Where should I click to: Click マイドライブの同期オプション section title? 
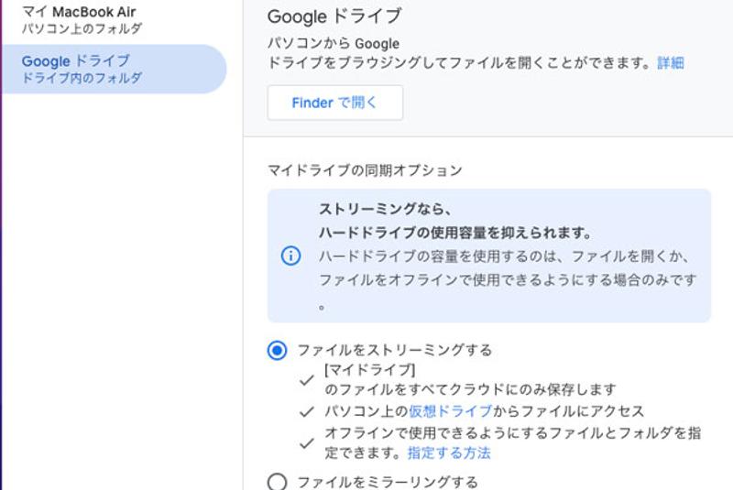[x=365, y=170]
